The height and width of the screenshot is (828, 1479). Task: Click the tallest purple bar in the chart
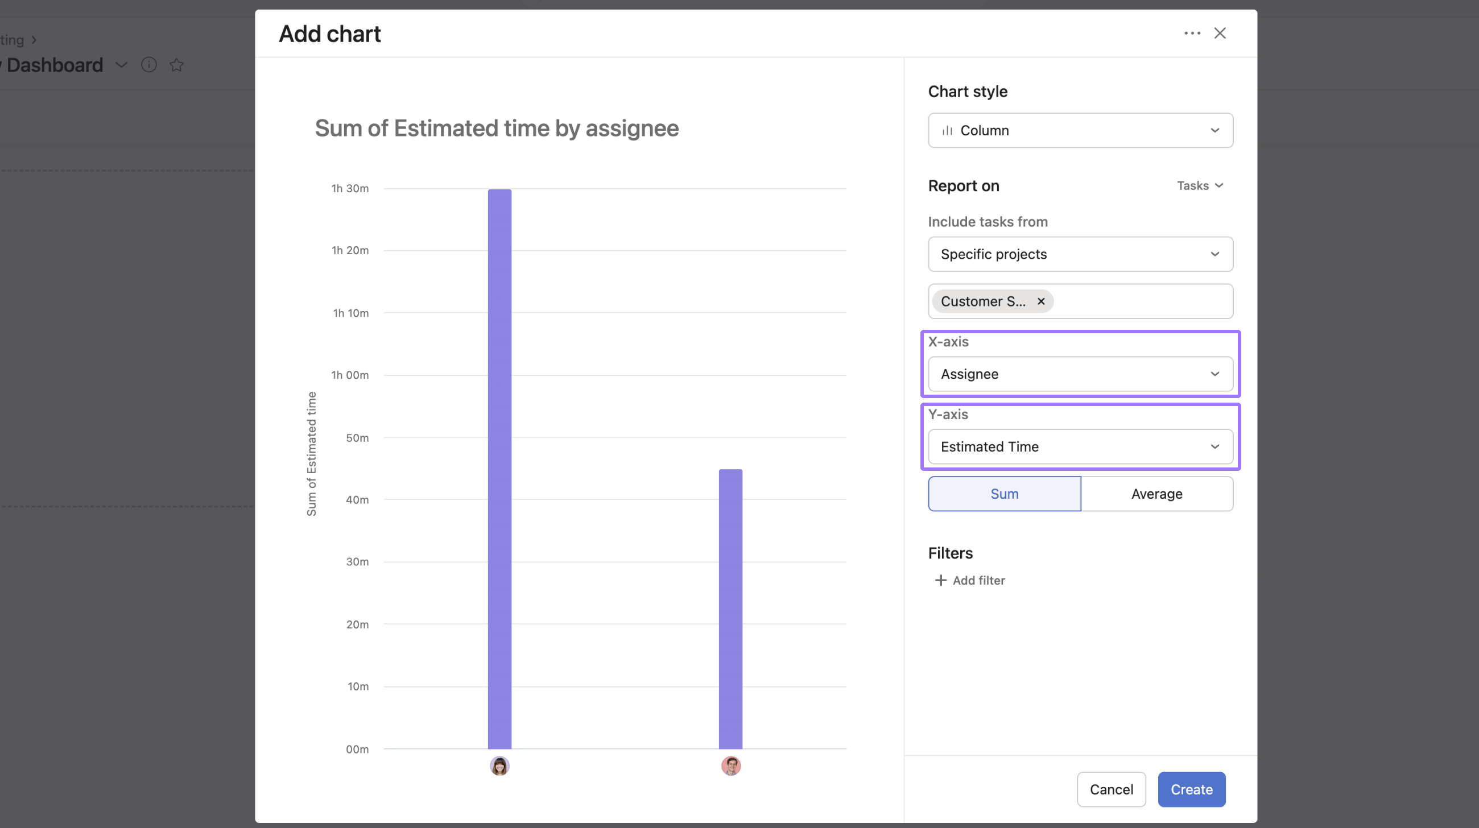pyautogui.click(x=499, y=459)
